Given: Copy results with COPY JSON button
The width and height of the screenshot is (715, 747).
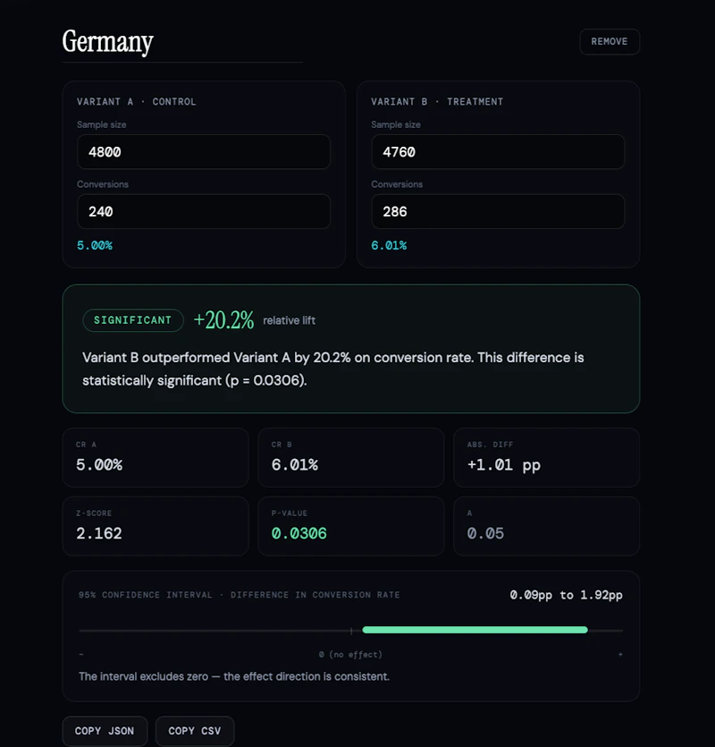Looking at the screenshot, I should (x=105, y=731).
